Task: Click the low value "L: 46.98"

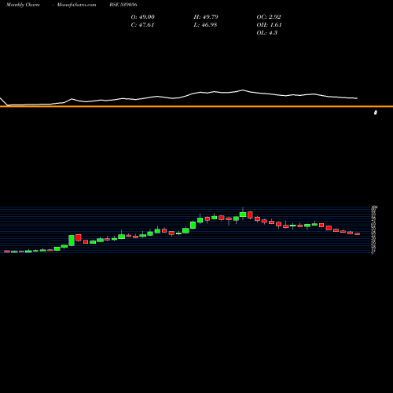Action: [205, 25]
